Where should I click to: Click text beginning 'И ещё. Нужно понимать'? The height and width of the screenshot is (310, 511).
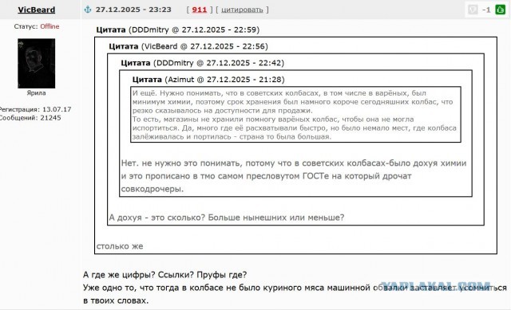pyautogui.click(x=295, y=115)
